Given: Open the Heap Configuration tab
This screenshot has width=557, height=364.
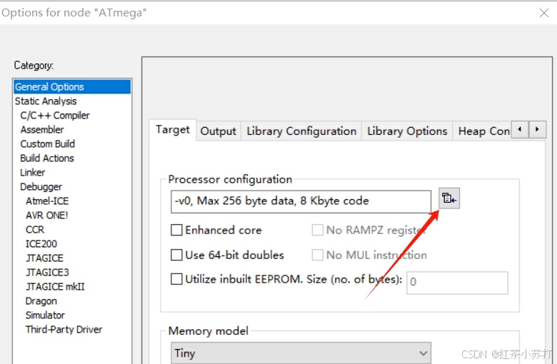Looking at the screenshot, I should [x=483, y=131].
